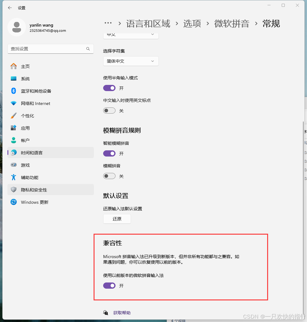The width and height of the screenshot is (307, 322).
Task: Enable 中文输入时使用英文标点 toggle
Action: (x=109, y=111)
